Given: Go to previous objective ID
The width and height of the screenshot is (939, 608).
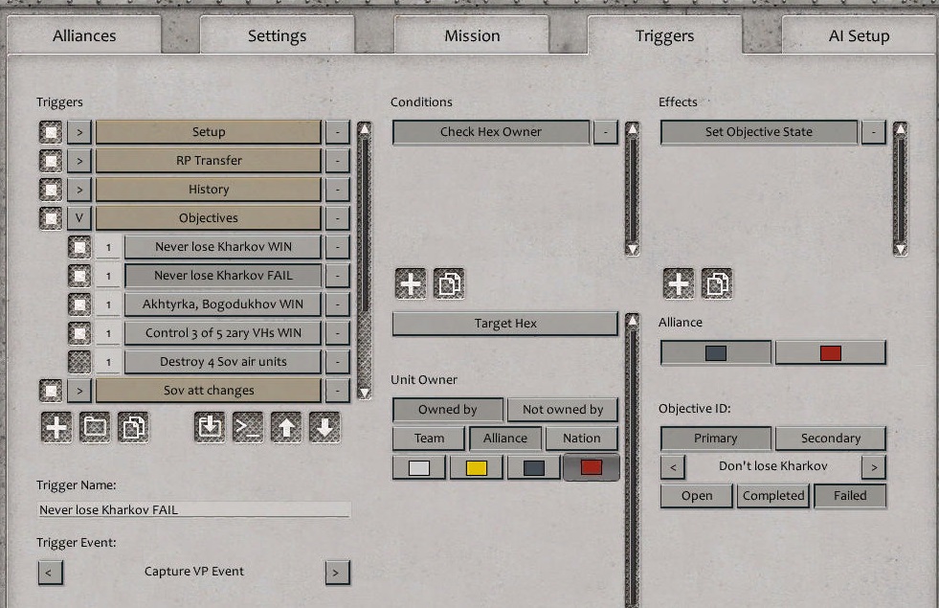Looking at the screenshot, I should 673,466.
